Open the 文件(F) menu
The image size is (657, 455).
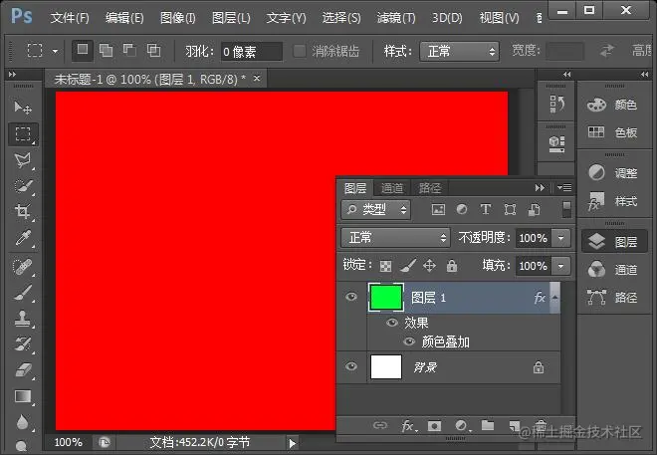pos(70,18)
